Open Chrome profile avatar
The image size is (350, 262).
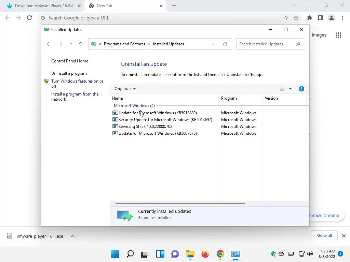point(332,18)
